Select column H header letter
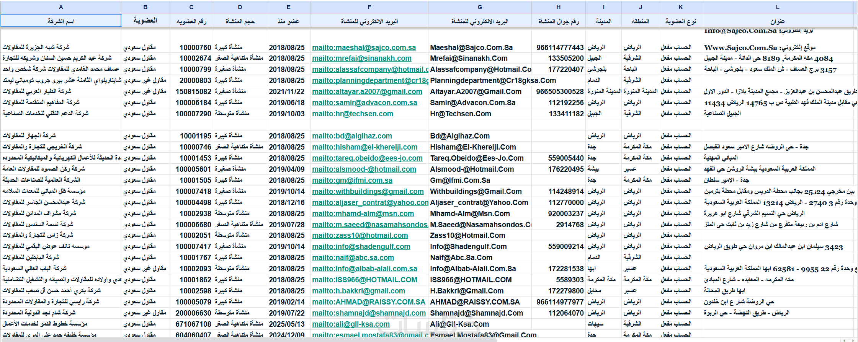Viewport: 858px width, 342px height. click(x=558, y=7)
